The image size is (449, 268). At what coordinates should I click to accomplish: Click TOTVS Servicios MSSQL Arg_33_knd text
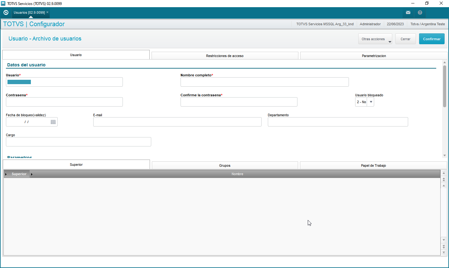coord(325,24)
